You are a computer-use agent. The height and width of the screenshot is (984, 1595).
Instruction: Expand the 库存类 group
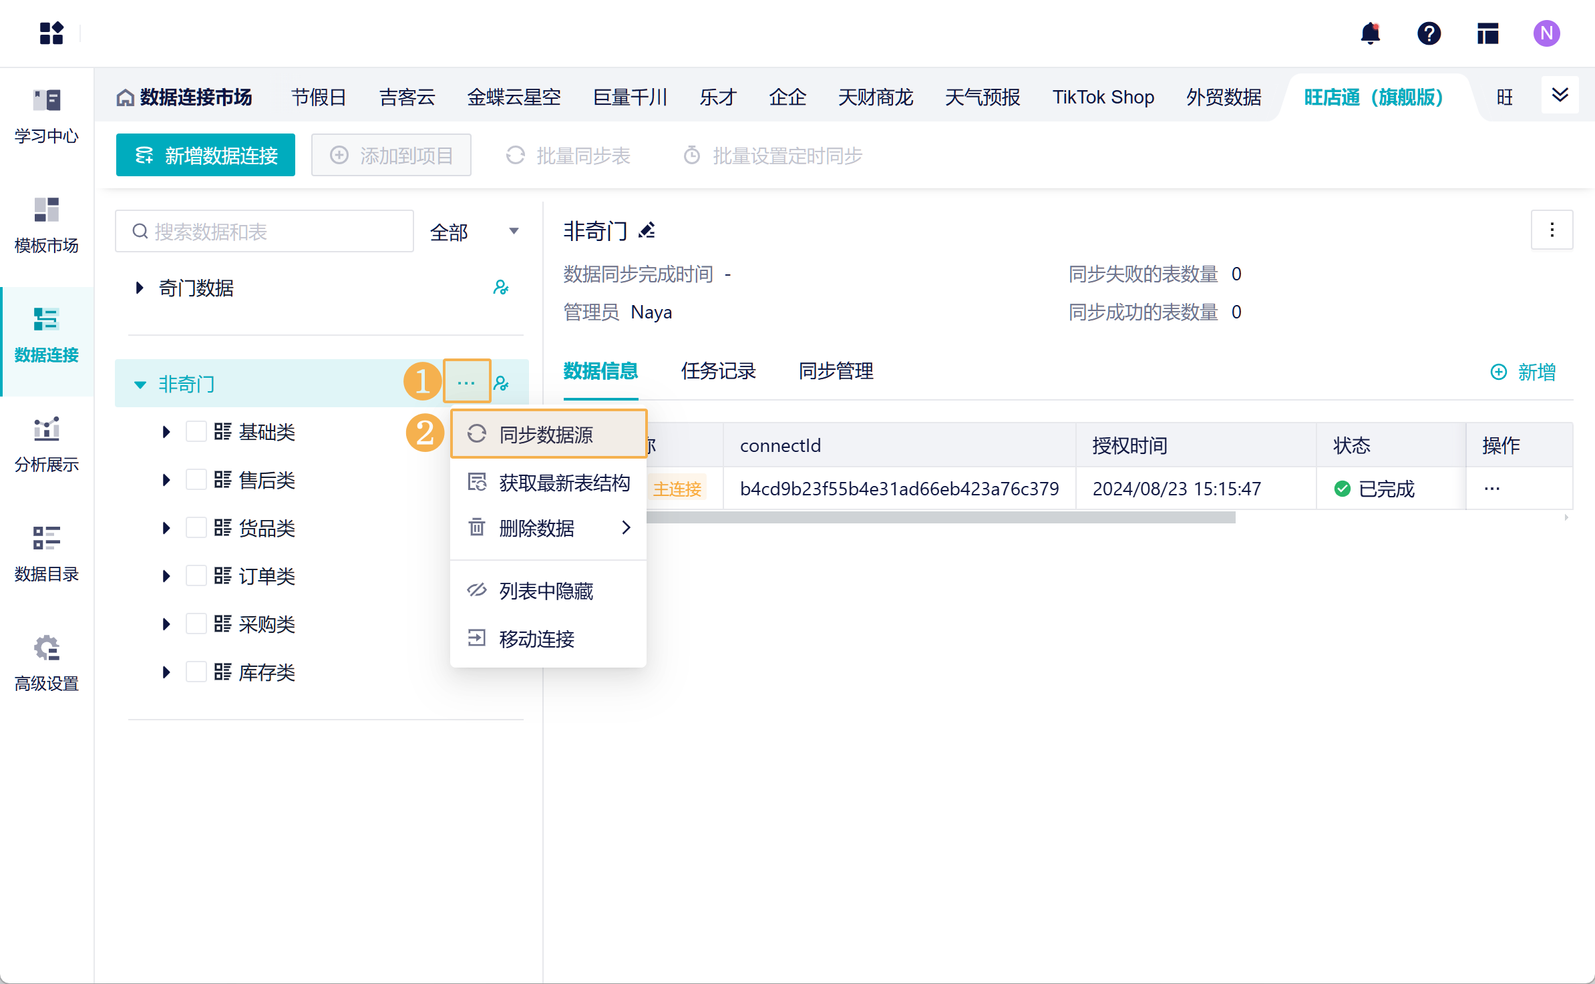coord(166,672)
